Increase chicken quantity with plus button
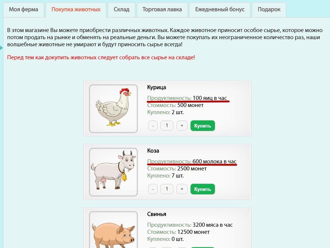Screen dimensions: 330x248 coord(182,126)
